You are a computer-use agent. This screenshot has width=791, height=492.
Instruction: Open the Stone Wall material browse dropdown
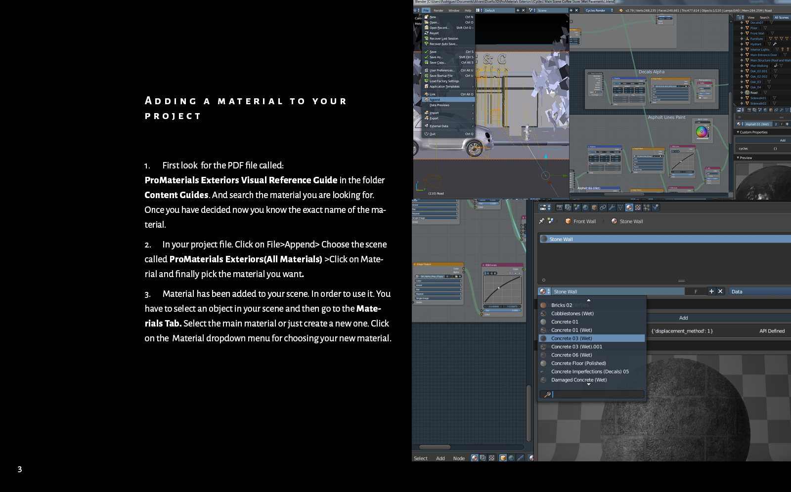[x=544, y=291]
